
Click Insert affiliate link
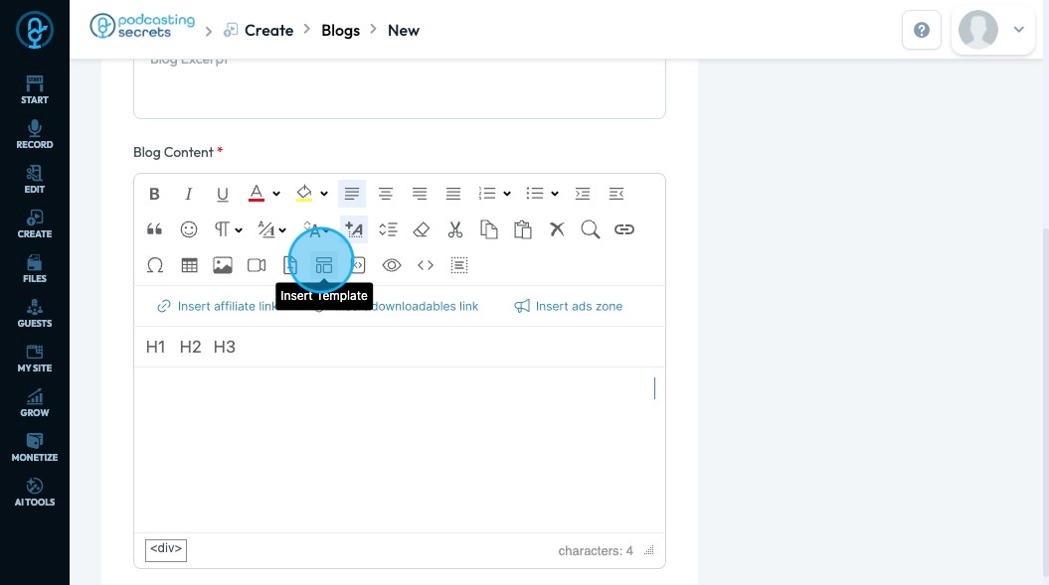coord(217,306)
